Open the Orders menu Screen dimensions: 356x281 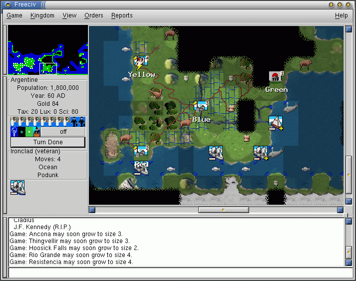pos(93,15)
